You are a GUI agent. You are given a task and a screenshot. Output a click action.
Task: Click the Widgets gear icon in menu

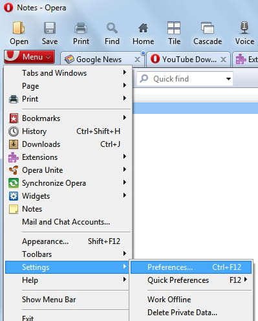(14, 196)
